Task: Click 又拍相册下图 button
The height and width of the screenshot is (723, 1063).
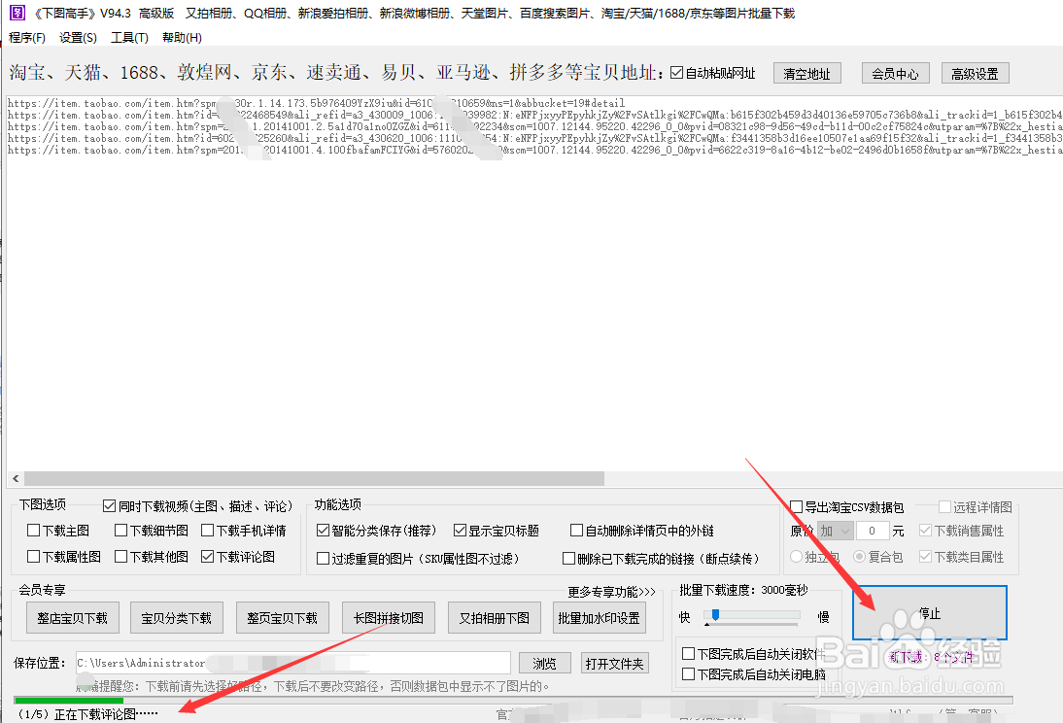Action: click(495, 618)
